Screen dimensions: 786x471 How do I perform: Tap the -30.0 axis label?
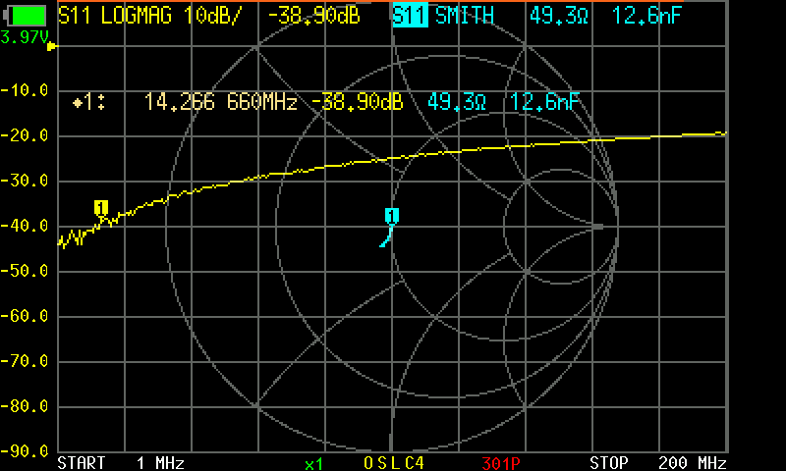pos(25,181)
